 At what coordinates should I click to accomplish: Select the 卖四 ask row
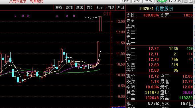[159, 26]
